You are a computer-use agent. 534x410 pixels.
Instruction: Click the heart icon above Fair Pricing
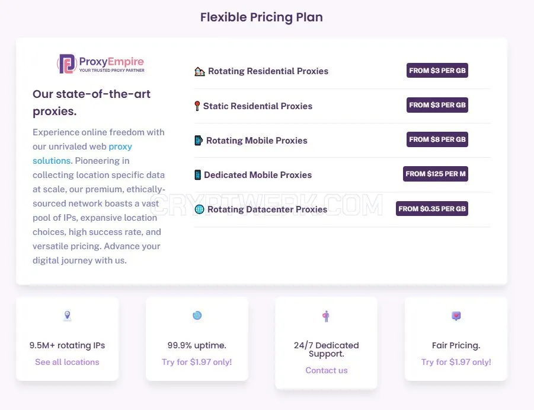456,316
